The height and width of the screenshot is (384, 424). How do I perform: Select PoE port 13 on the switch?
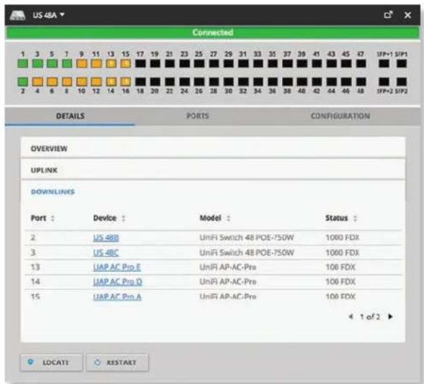click(111, 64)
